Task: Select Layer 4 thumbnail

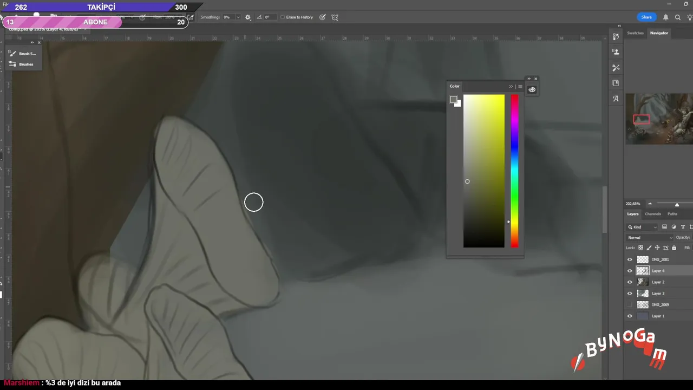Action: 643,271
